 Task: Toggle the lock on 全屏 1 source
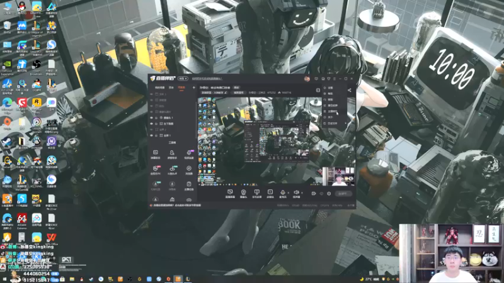coord(156,135)
